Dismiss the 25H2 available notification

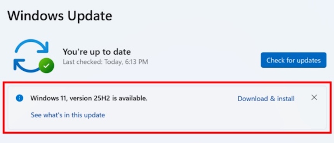click(314, 97)
